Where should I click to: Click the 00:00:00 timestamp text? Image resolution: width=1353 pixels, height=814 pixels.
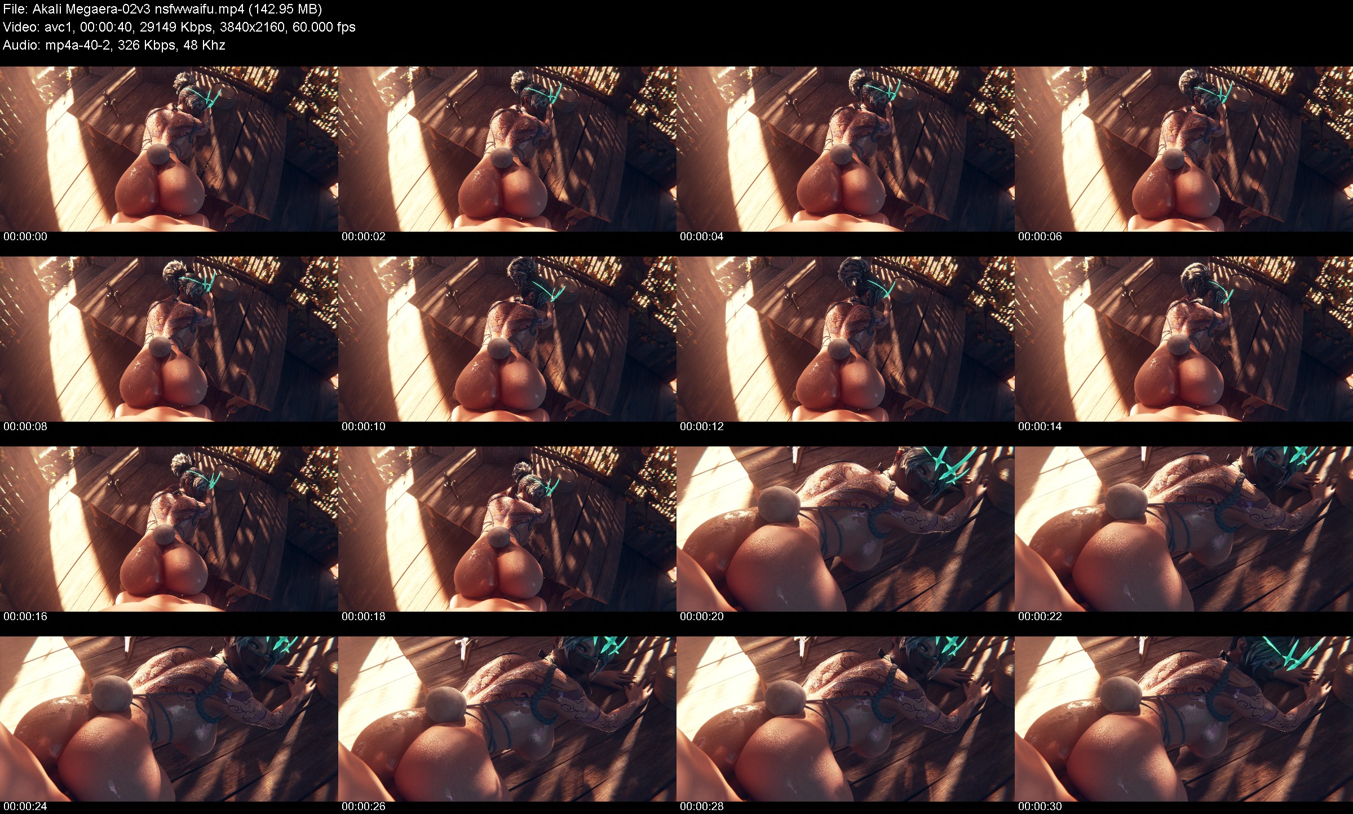pos(25,237)
